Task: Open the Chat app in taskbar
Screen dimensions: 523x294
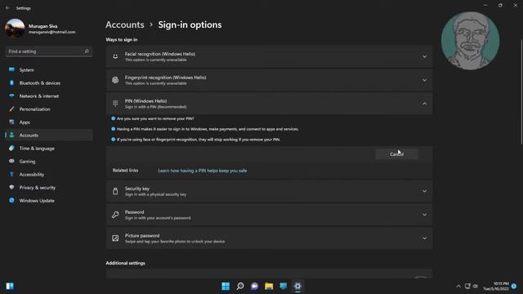Action: click(x=254, y=286)
